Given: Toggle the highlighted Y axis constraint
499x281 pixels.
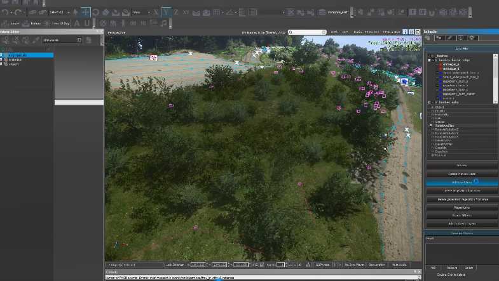Looking at the screenshot, I should point(166,13).
